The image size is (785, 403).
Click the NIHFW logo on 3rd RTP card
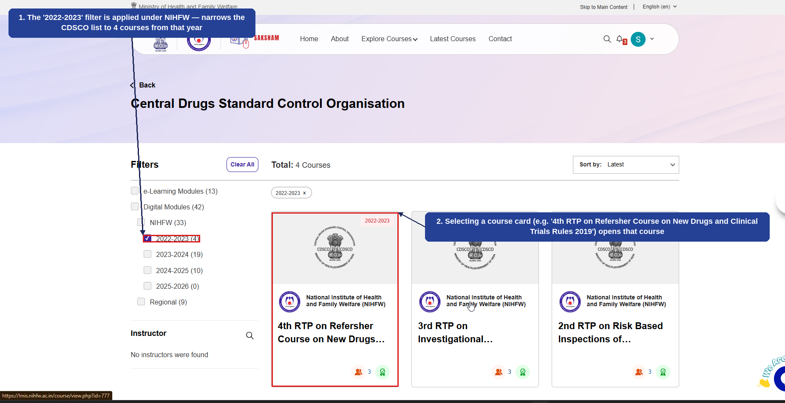tap(430, 302)
